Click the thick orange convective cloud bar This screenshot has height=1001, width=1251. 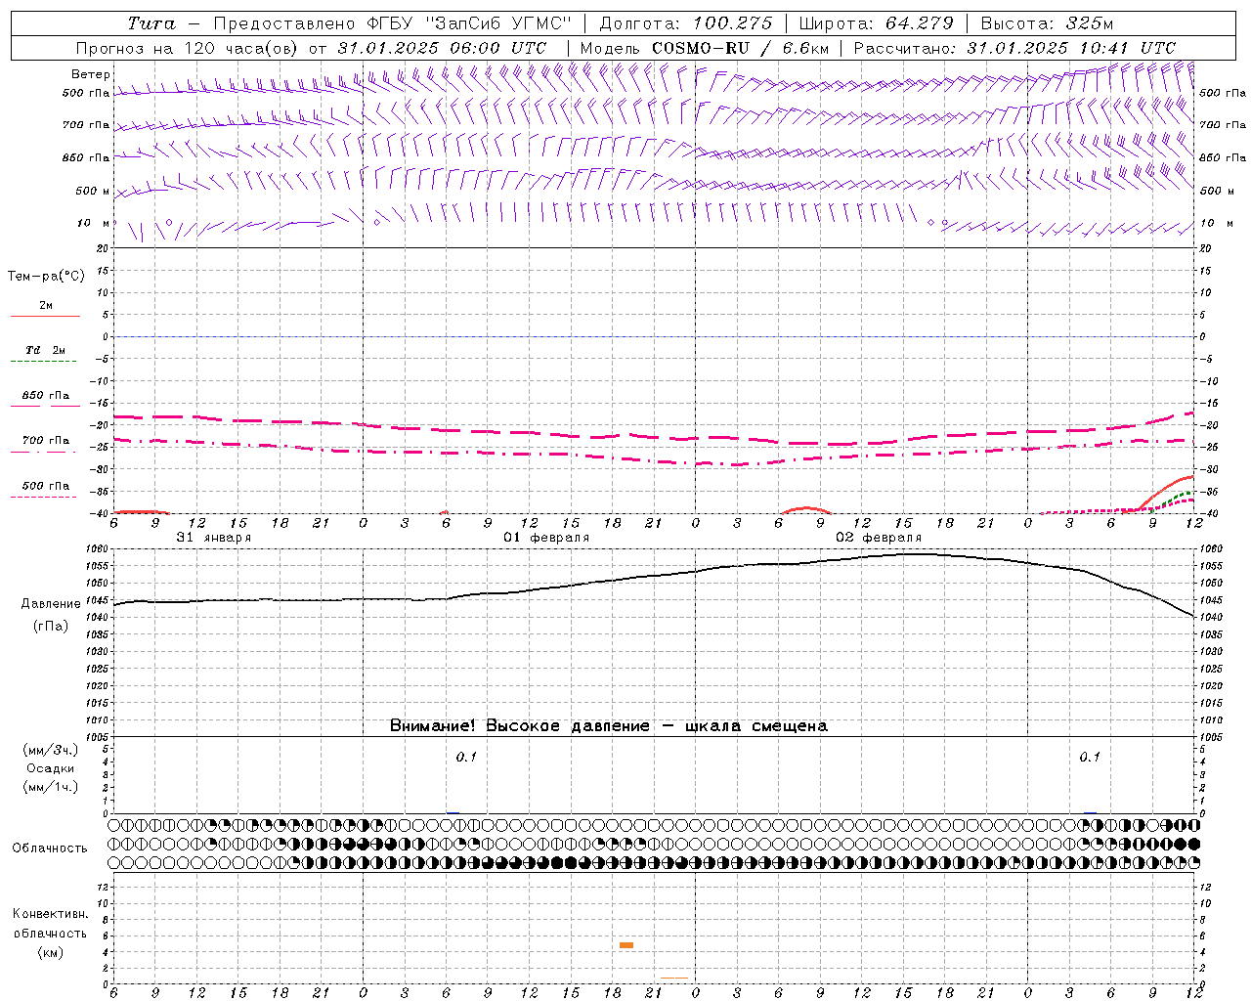pos(626,945)
